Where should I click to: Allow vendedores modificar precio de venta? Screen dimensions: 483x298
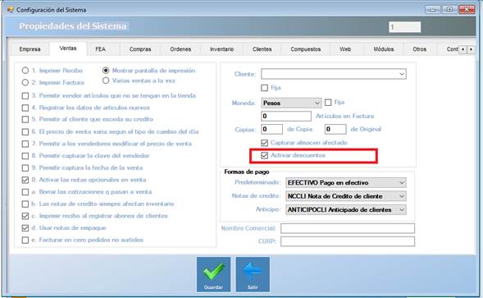point(25,144)
